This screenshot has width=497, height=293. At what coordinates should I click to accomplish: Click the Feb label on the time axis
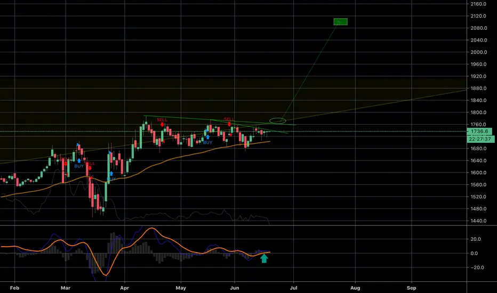(x=14, y=288)
